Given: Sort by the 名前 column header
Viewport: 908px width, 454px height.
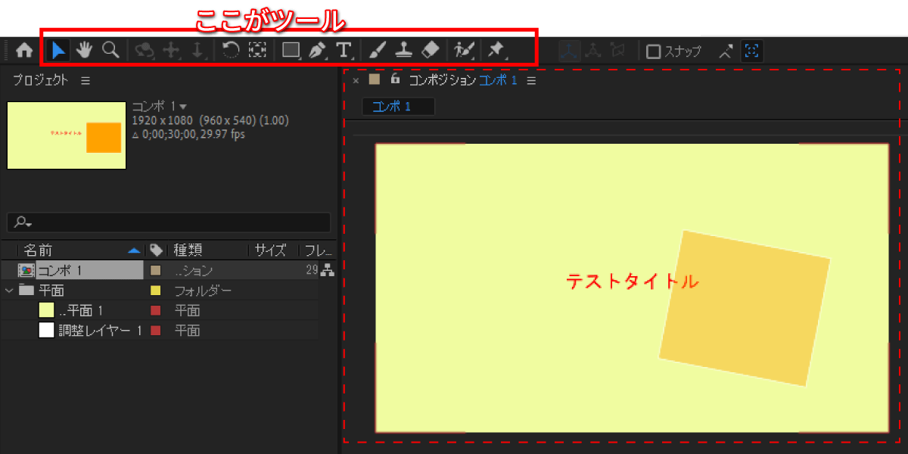Looking at the screenshot, I should click(38, 250).
